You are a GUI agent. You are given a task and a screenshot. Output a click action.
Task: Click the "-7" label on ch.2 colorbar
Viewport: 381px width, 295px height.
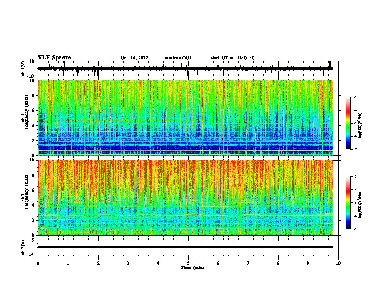pos(355,229)
